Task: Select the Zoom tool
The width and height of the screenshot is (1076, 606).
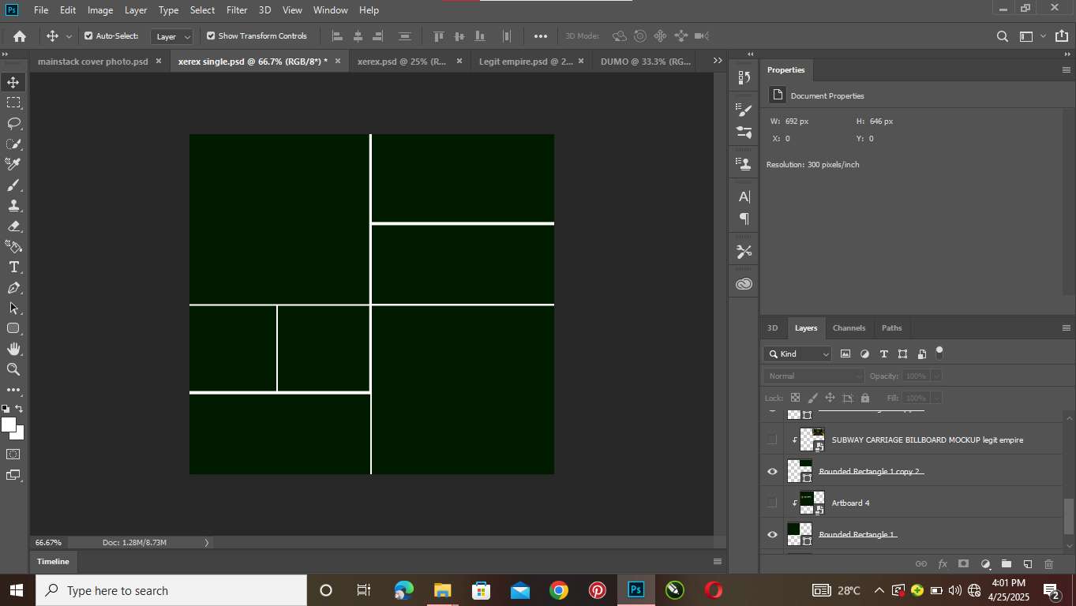Action: pyautogui.click(x=13, y=369)
